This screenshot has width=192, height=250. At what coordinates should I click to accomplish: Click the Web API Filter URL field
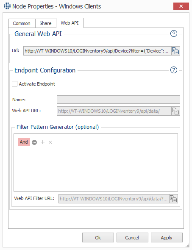pyautogui.click(x=114, y=199)
